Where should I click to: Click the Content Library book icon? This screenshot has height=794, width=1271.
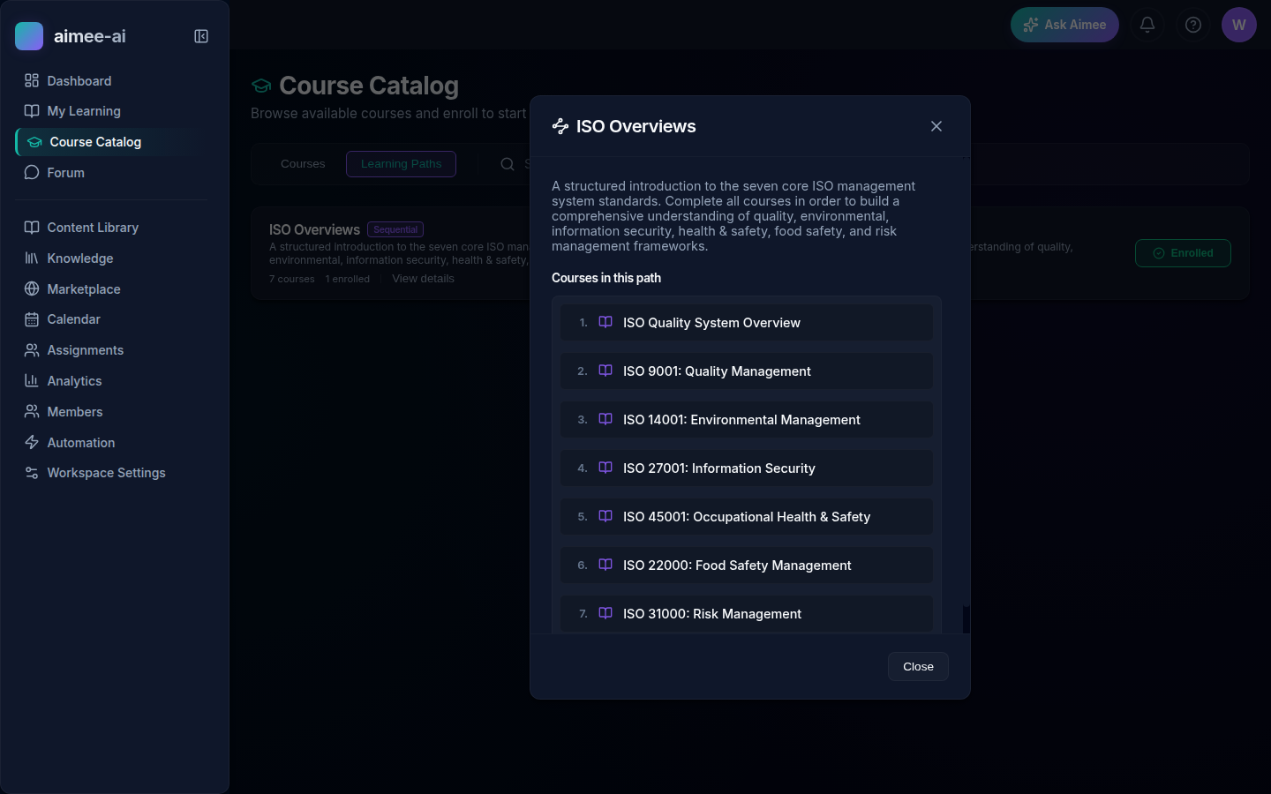pyautogui.click(x=32, y=228)
